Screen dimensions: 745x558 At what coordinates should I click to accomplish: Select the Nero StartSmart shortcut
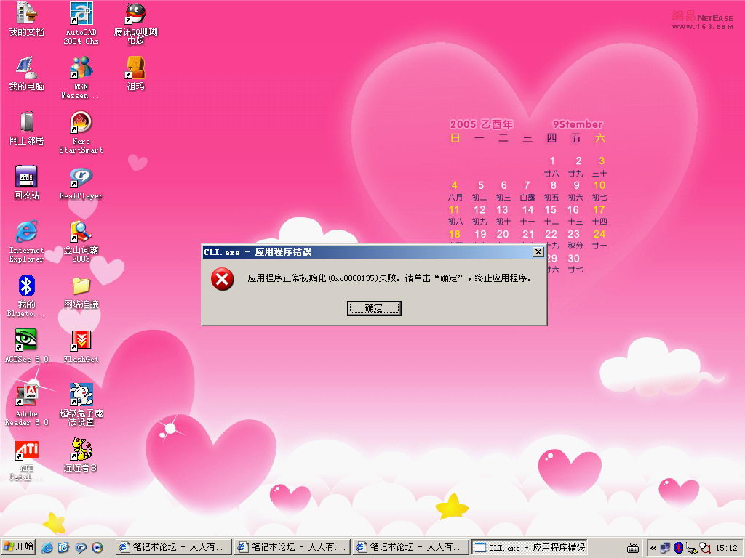point(81,133)
